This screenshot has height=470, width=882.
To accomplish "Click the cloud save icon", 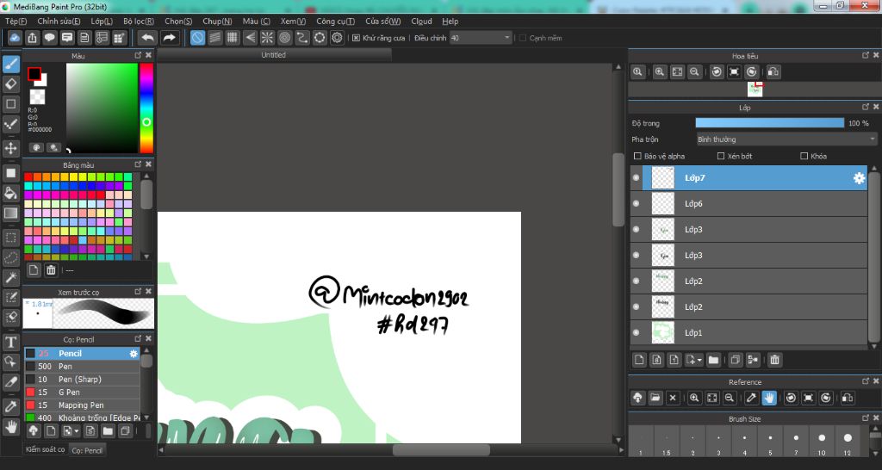I will pos(15,38).
